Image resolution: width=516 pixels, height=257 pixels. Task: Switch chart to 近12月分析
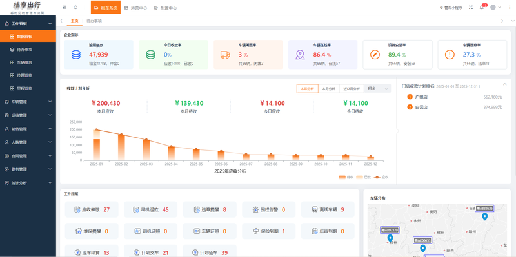(x=352, y=89)
